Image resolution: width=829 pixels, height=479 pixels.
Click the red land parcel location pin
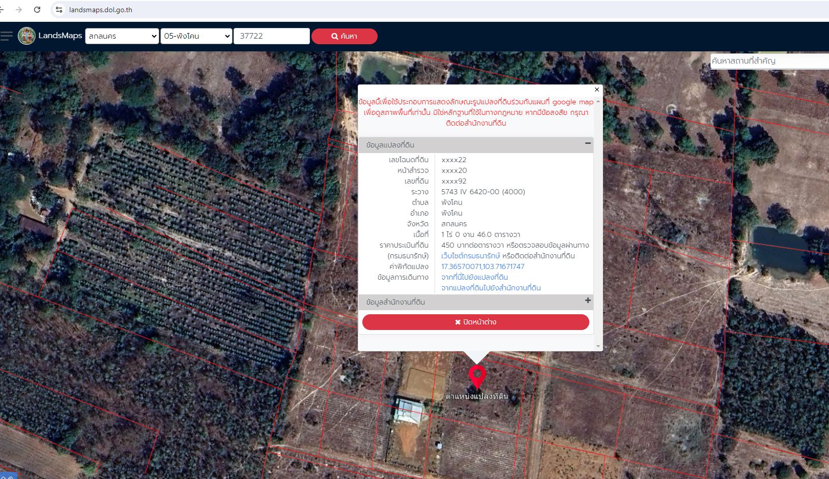(477, 377)
